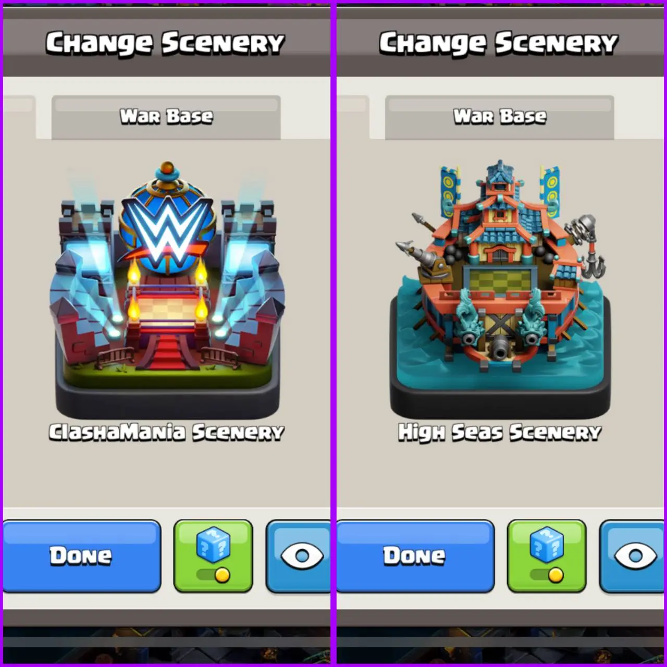Toggle random scenery dice in right panel

[x=547, y=556]
